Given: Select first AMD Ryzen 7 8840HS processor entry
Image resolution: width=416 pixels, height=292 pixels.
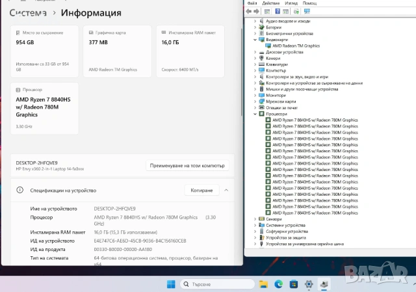Looking at the screenshot, I should (315, 120).
